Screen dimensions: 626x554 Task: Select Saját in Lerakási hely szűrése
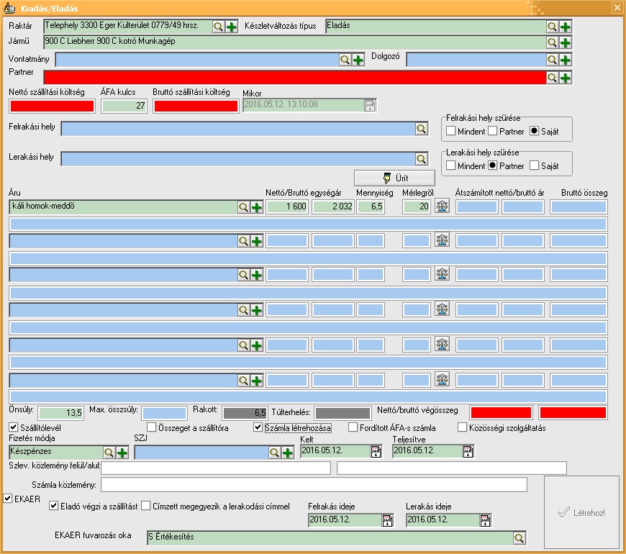[x=534, y=165]
